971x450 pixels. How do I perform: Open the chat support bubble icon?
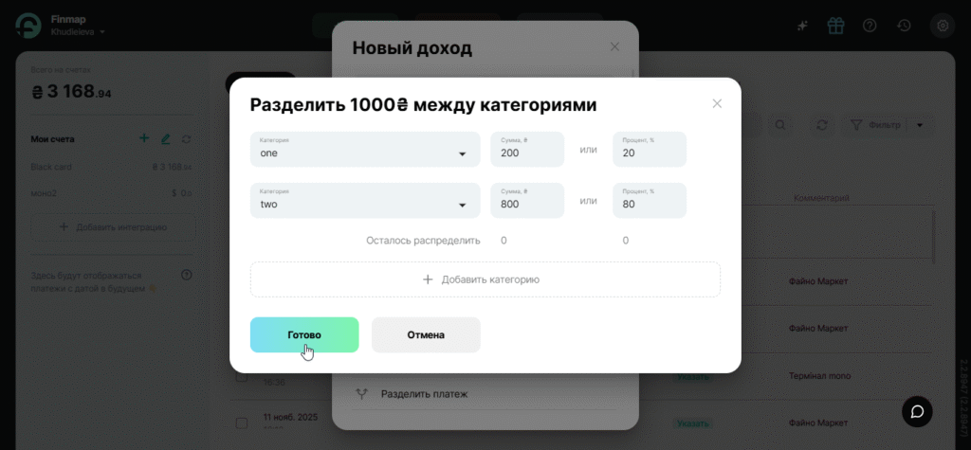917,411
